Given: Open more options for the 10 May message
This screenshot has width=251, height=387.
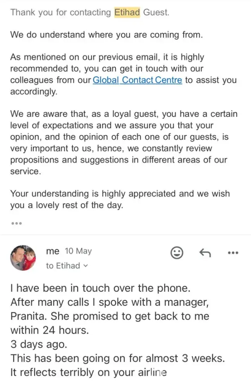Looking at the screenshot, I should [232, 253].
